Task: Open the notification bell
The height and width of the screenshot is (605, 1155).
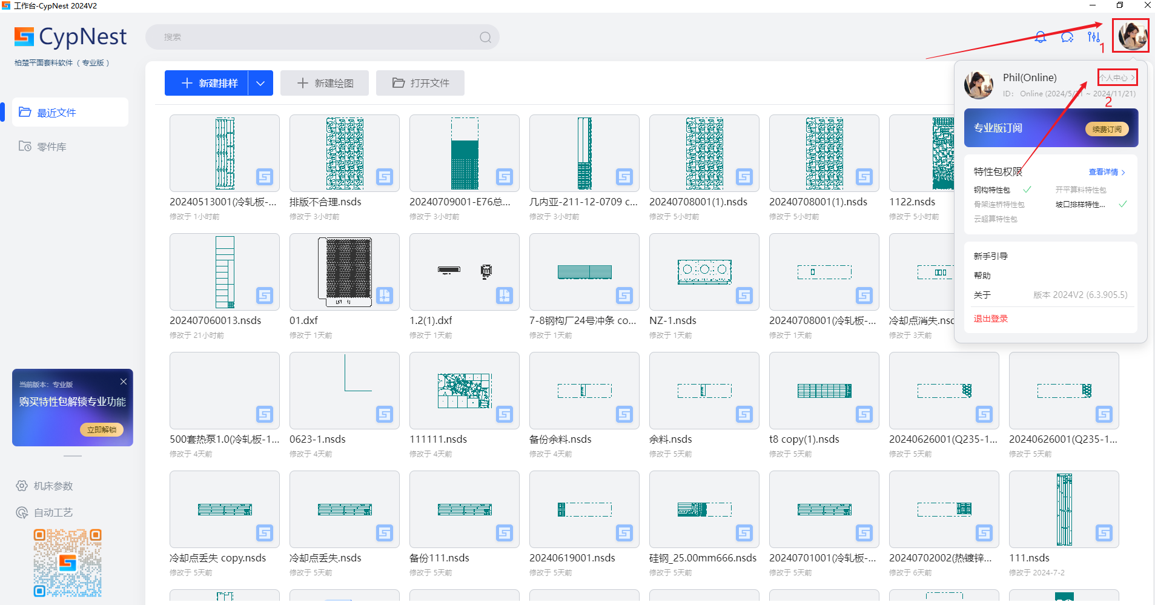Action: 1041,37
